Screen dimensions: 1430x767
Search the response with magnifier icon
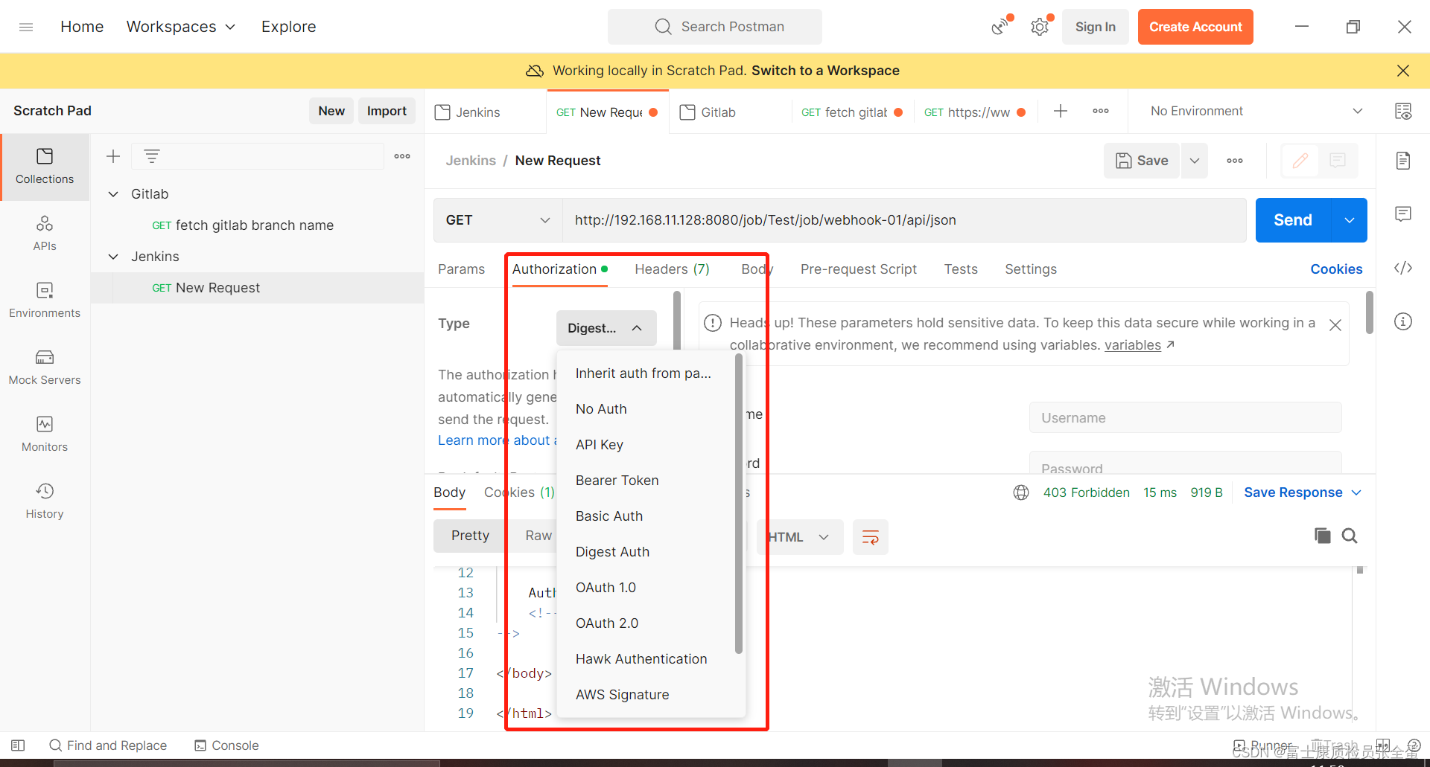pos(1350,536)
